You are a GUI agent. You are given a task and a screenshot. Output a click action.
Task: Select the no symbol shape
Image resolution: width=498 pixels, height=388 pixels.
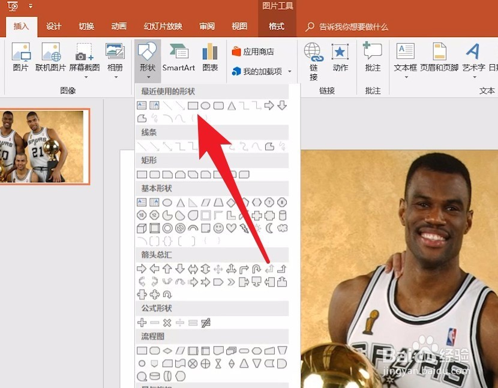coord(180,228)
